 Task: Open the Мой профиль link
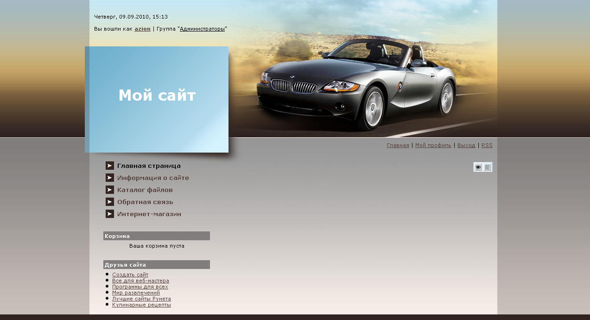[x=433, y=145]
